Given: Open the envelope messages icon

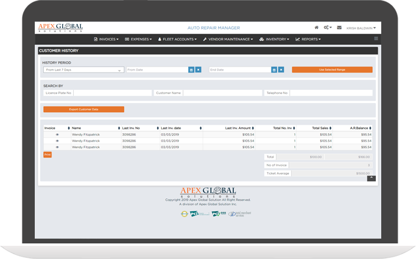Looking at the screenshot, I should click(x=339, y=28).
